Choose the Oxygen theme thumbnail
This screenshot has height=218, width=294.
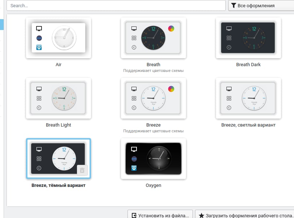pos(154,158)
